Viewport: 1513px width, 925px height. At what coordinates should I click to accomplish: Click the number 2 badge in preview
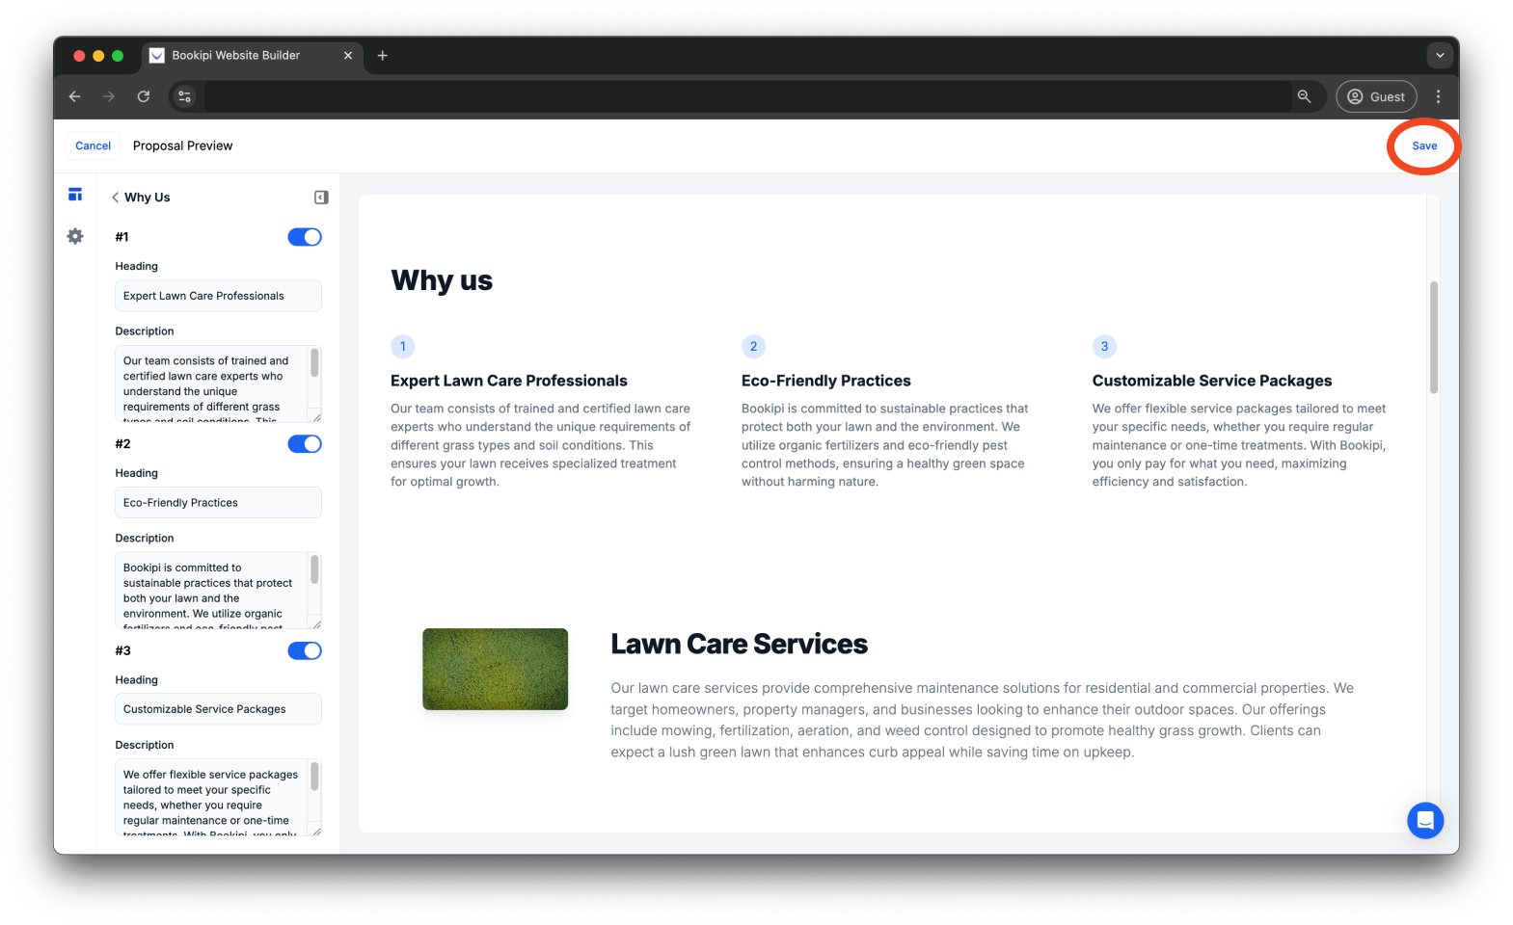[x=754, y=347]
